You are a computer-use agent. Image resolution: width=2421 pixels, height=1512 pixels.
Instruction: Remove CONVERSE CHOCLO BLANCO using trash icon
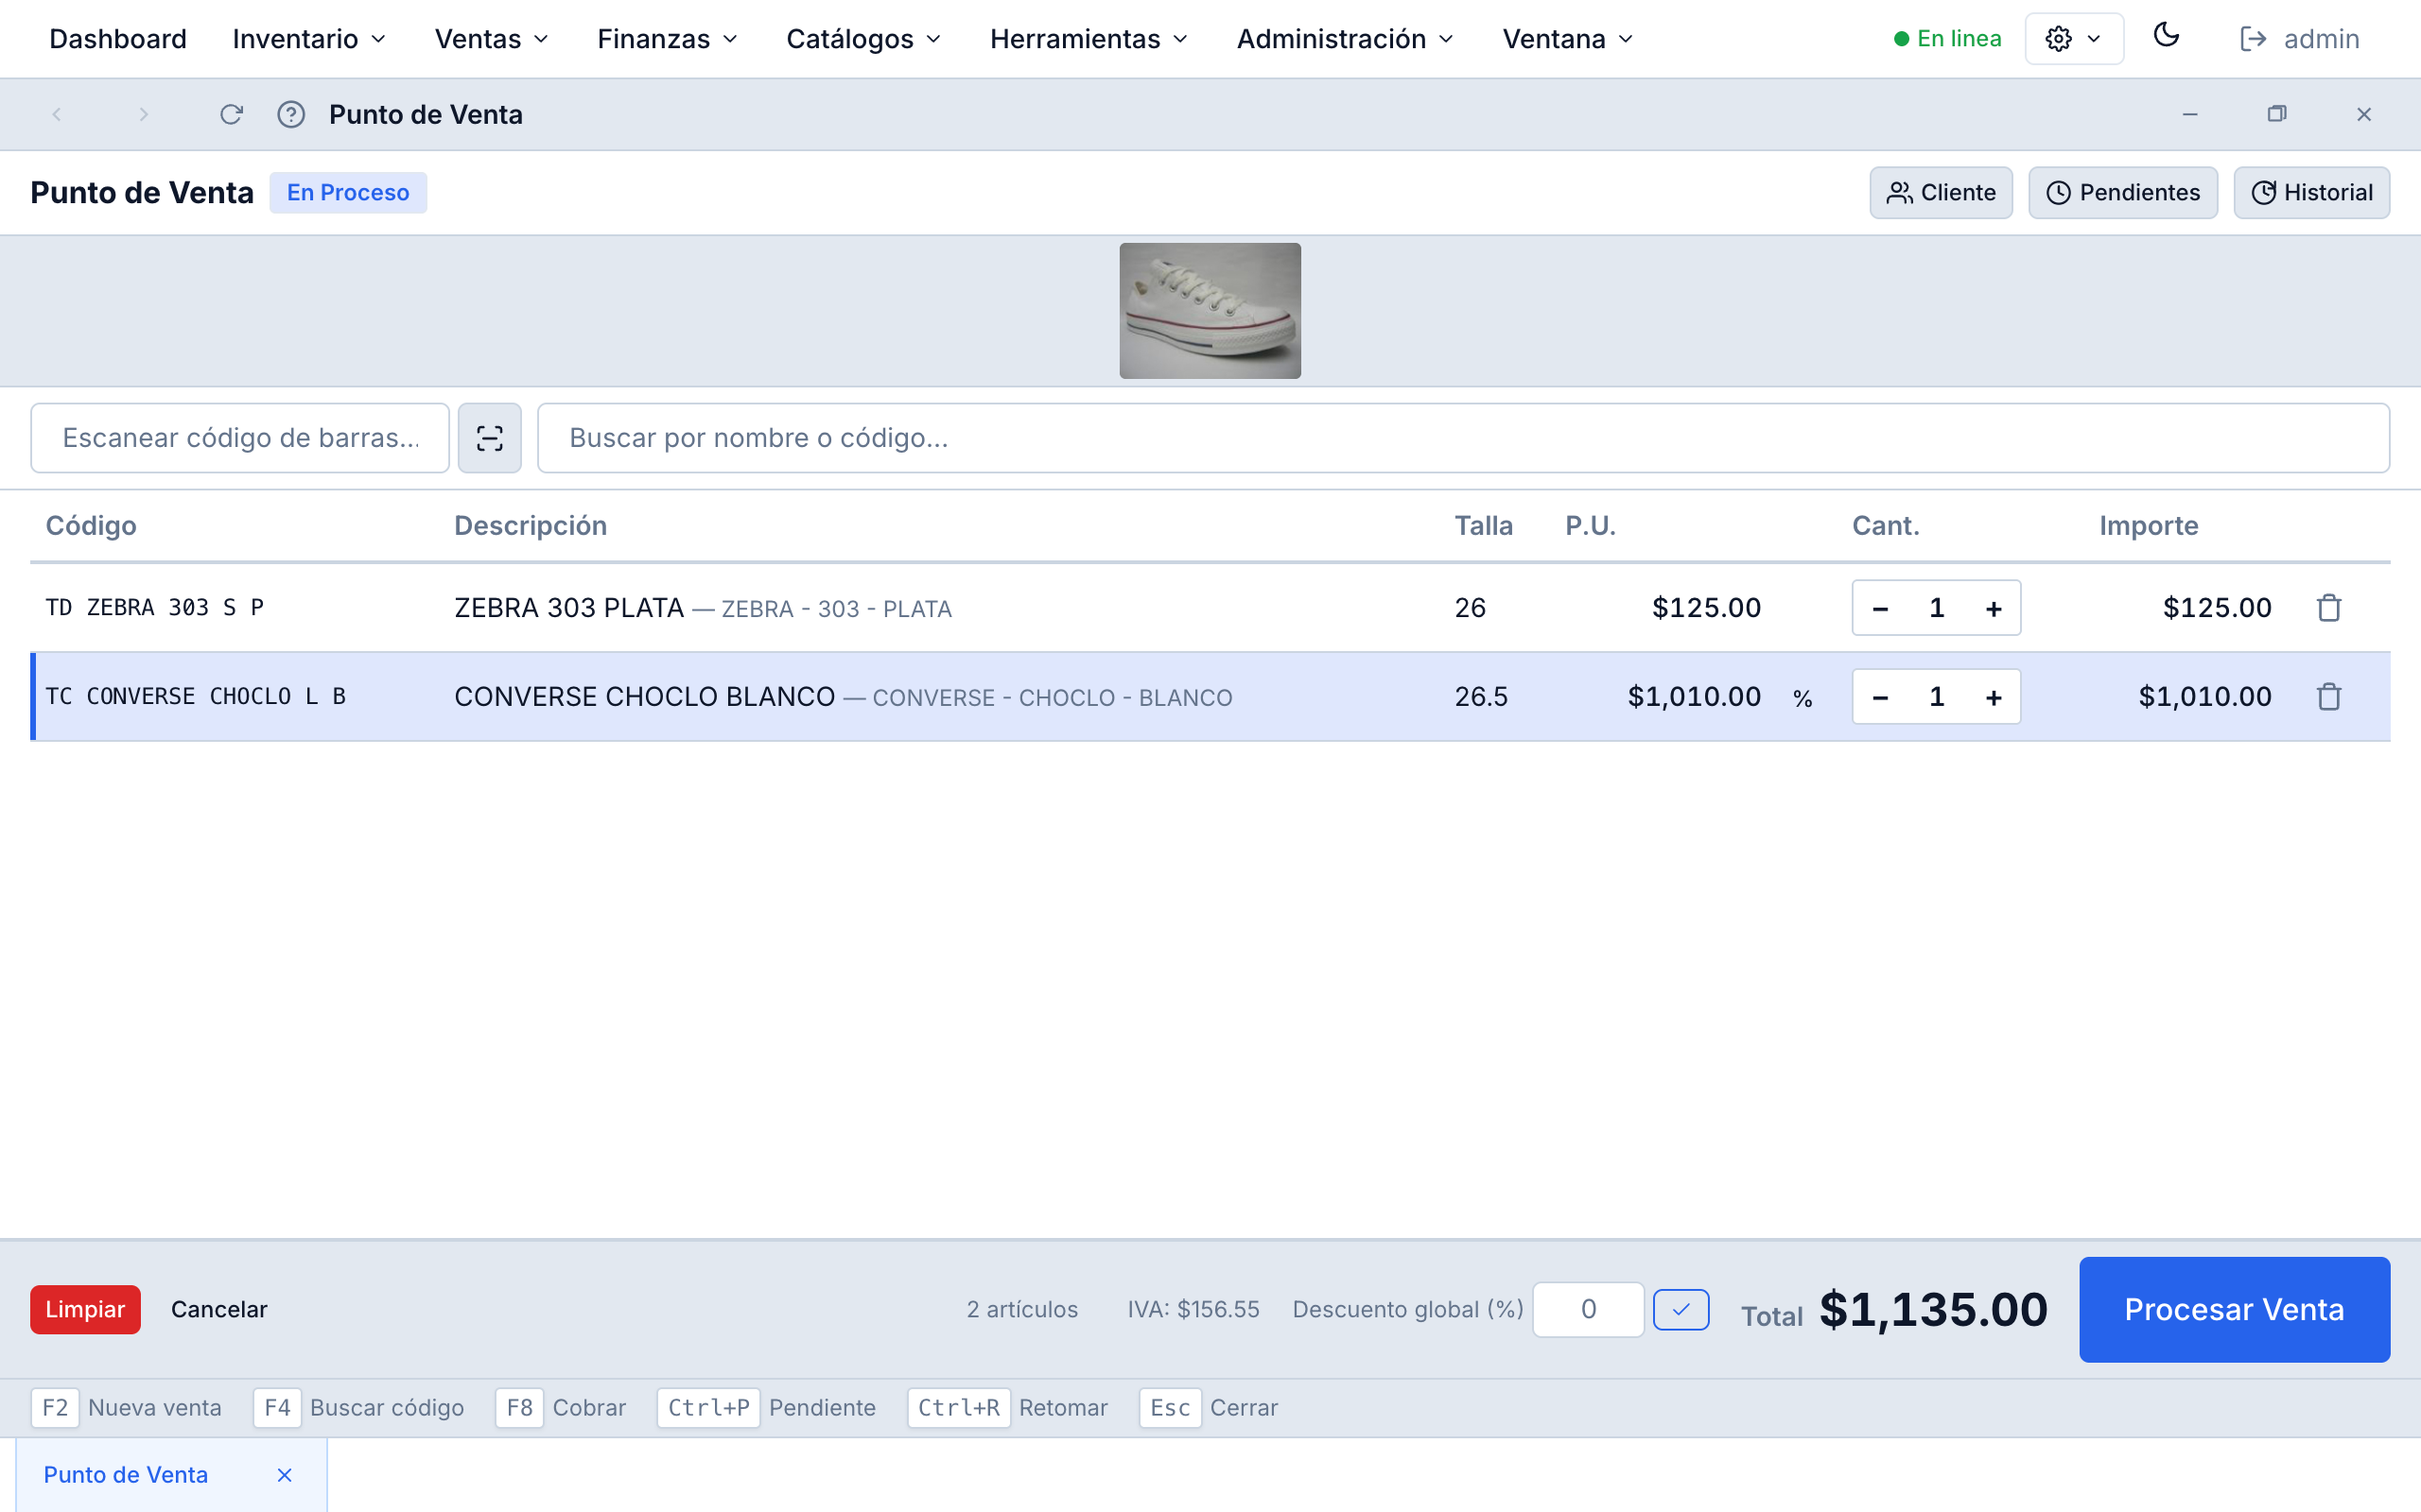click(x=2328, y=696)
